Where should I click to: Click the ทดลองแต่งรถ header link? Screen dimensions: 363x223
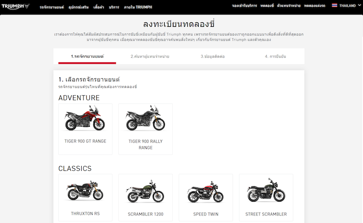click(x=314, y=5)
